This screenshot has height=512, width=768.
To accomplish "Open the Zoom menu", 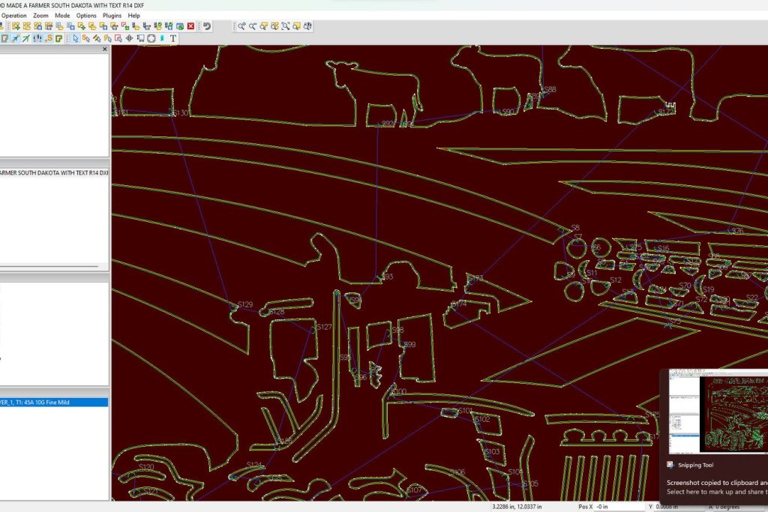I will point(40,15).
